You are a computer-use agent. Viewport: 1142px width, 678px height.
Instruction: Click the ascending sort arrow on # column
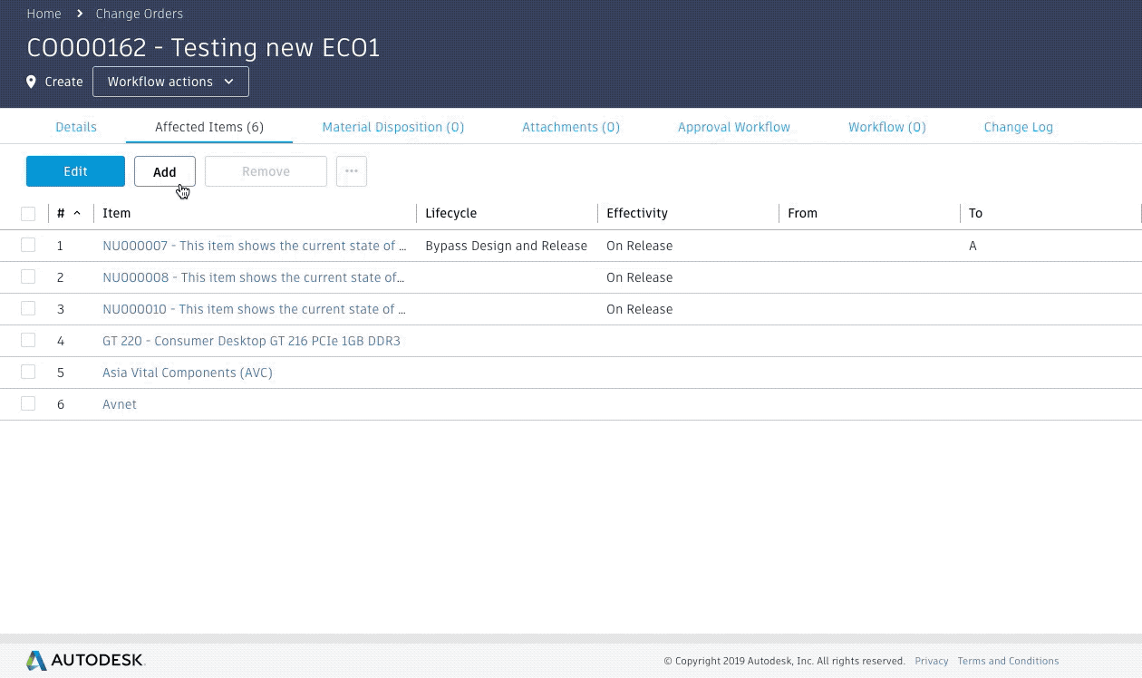(x=77, y=214)
